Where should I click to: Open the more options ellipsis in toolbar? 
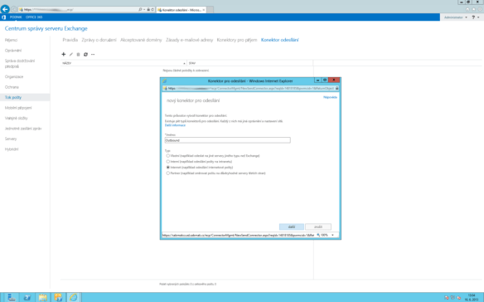tap(93, 54)
